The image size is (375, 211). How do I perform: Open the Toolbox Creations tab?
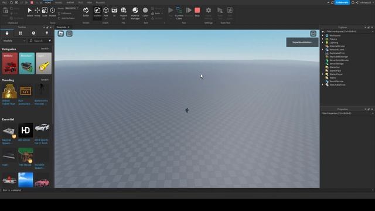tap(47, 33)
